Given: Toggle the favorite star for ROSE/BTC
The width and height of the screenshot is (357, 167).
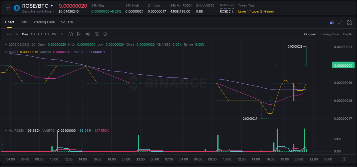Looking at the screenshot, I should coord(8,8).
